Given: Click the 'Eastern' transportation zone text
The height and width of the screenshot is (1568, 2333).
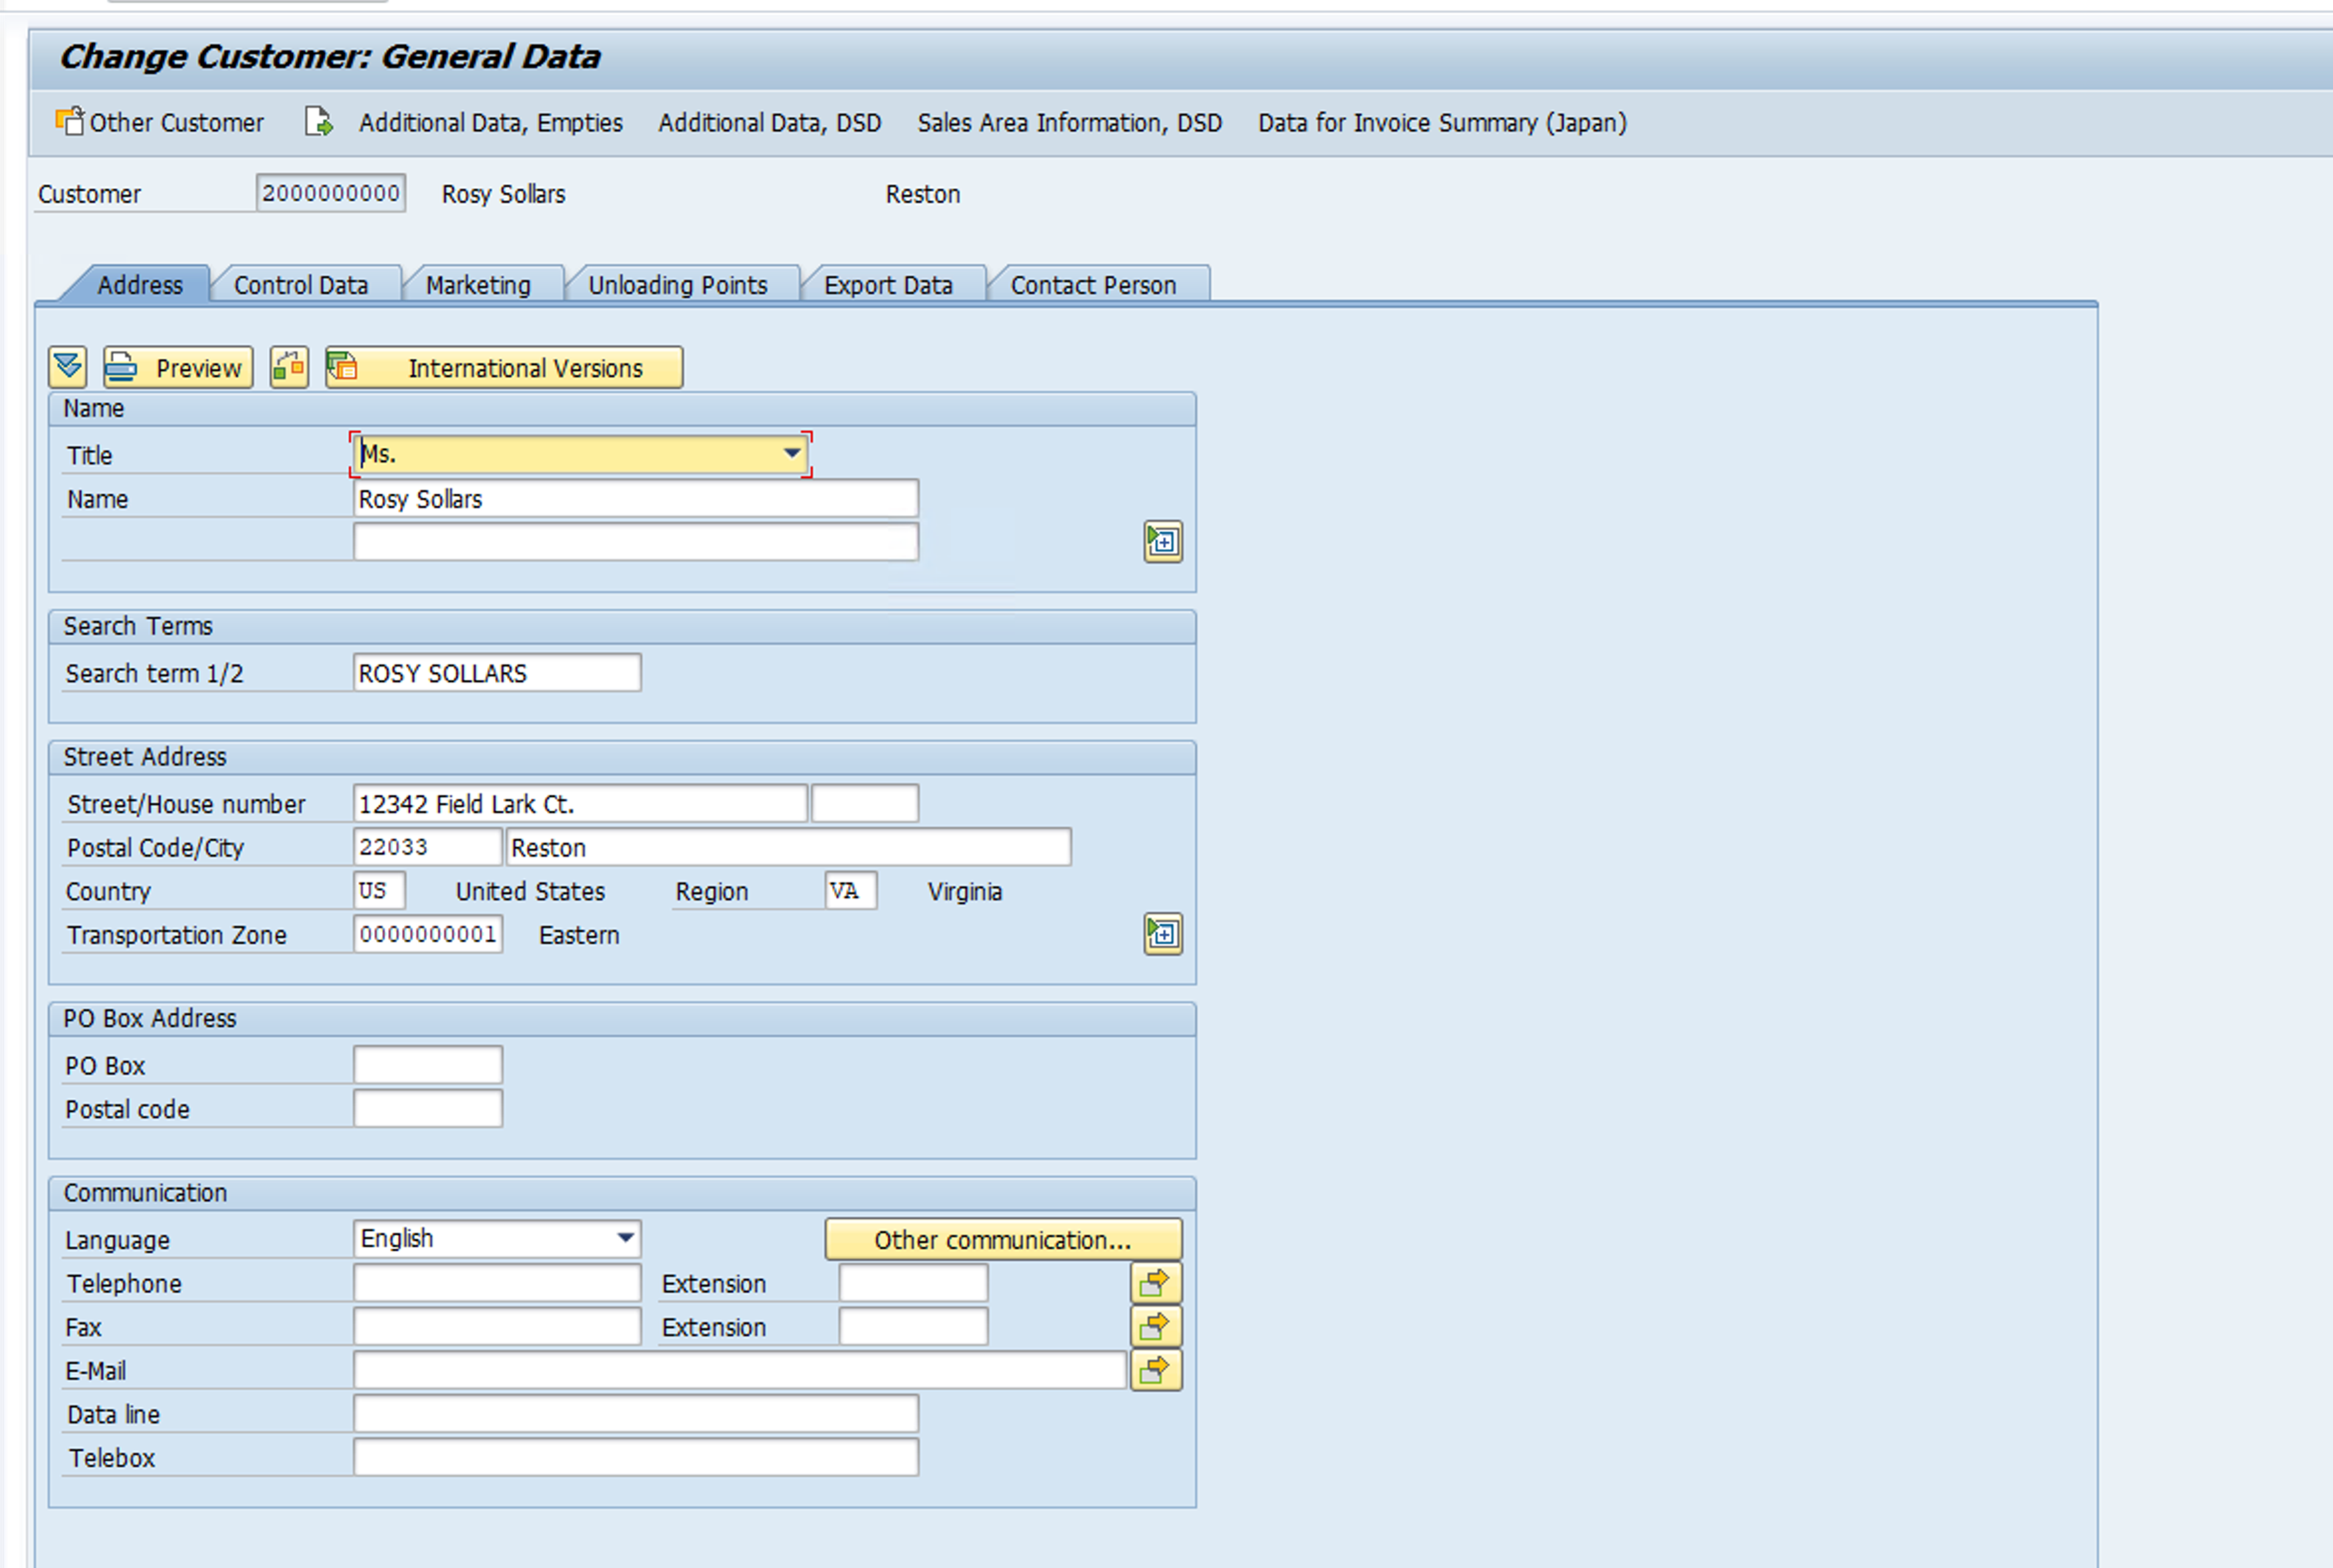Looking at the screenshot, I should point(579,935).
